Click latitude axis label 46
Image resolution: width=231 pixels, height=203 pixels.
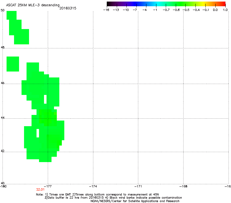point(2,83)
